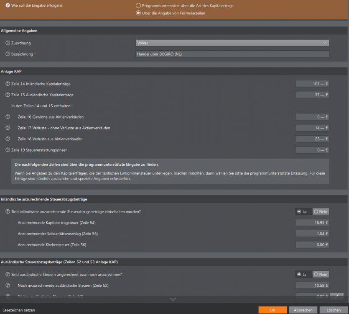Click help icon for Zeile 19 Steuererstattungszinsen
The width and height of the screenshot is (349, 314).
click(8, 150)
